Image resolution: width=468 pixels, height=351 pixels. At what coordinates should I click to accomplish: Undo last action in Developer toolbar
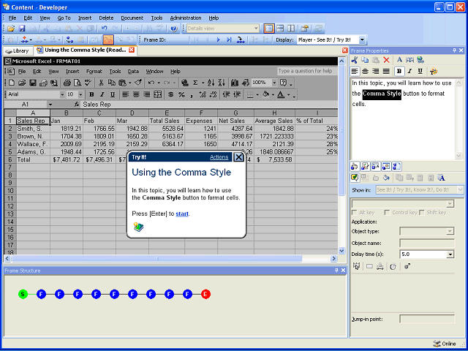(x=104, y=29)
